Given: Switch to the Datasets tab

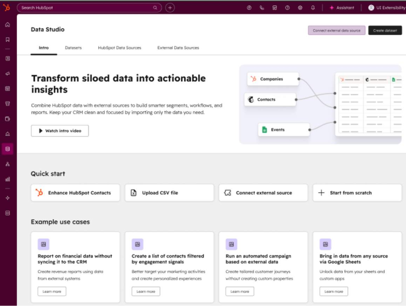Looking at the screenshot, I should tap(73, 48).
